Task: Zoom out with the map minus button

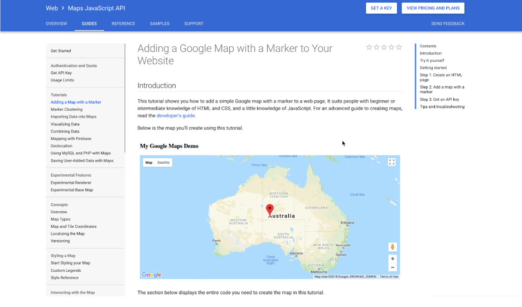Action: [x=393, y=267]
